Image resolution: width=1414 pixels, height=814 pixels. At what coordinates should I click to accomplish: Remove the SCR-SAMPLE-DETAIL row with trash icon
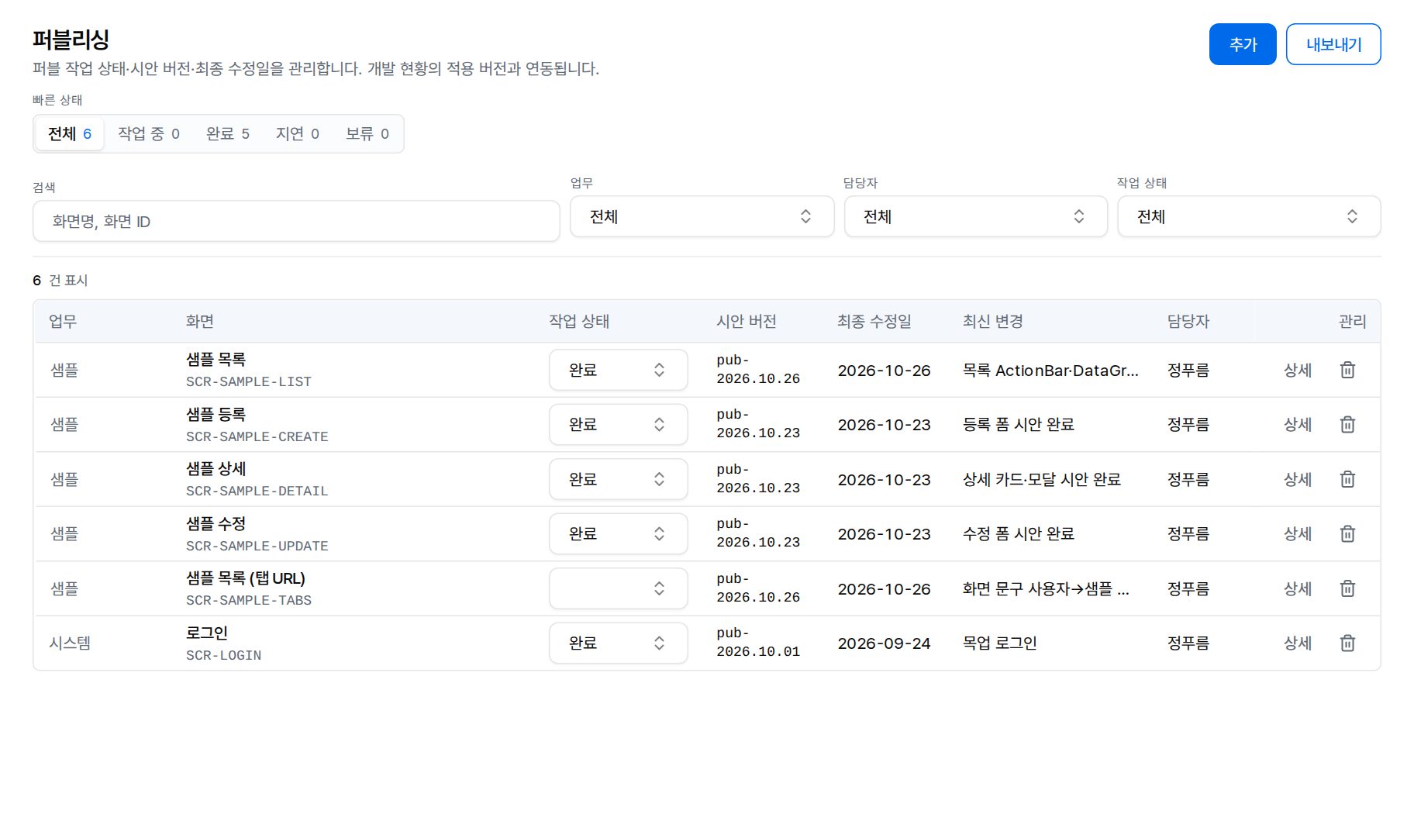coord(1347,479)
